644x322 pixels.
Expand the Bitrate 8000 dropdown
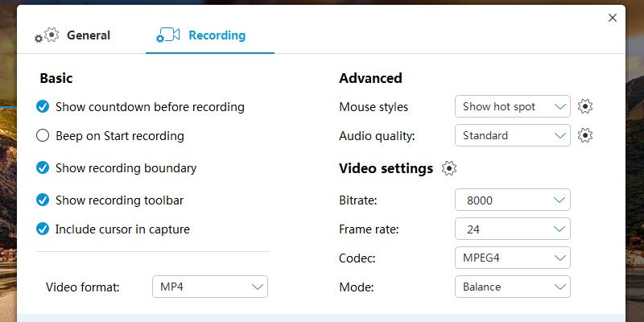pyautogui.click(x=512, y=200)
